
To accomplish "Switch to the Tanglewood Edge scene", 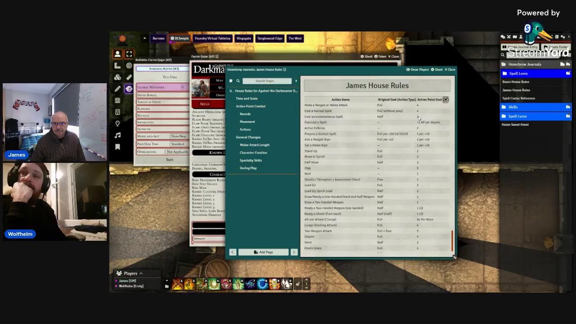I will coord(270,38).
